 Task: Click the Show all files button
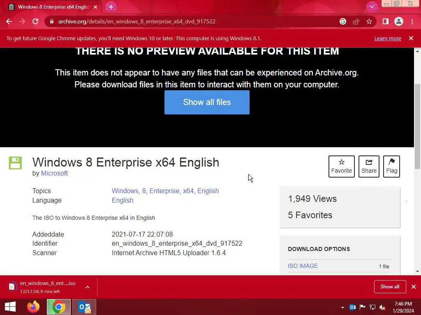coord(207,102)
